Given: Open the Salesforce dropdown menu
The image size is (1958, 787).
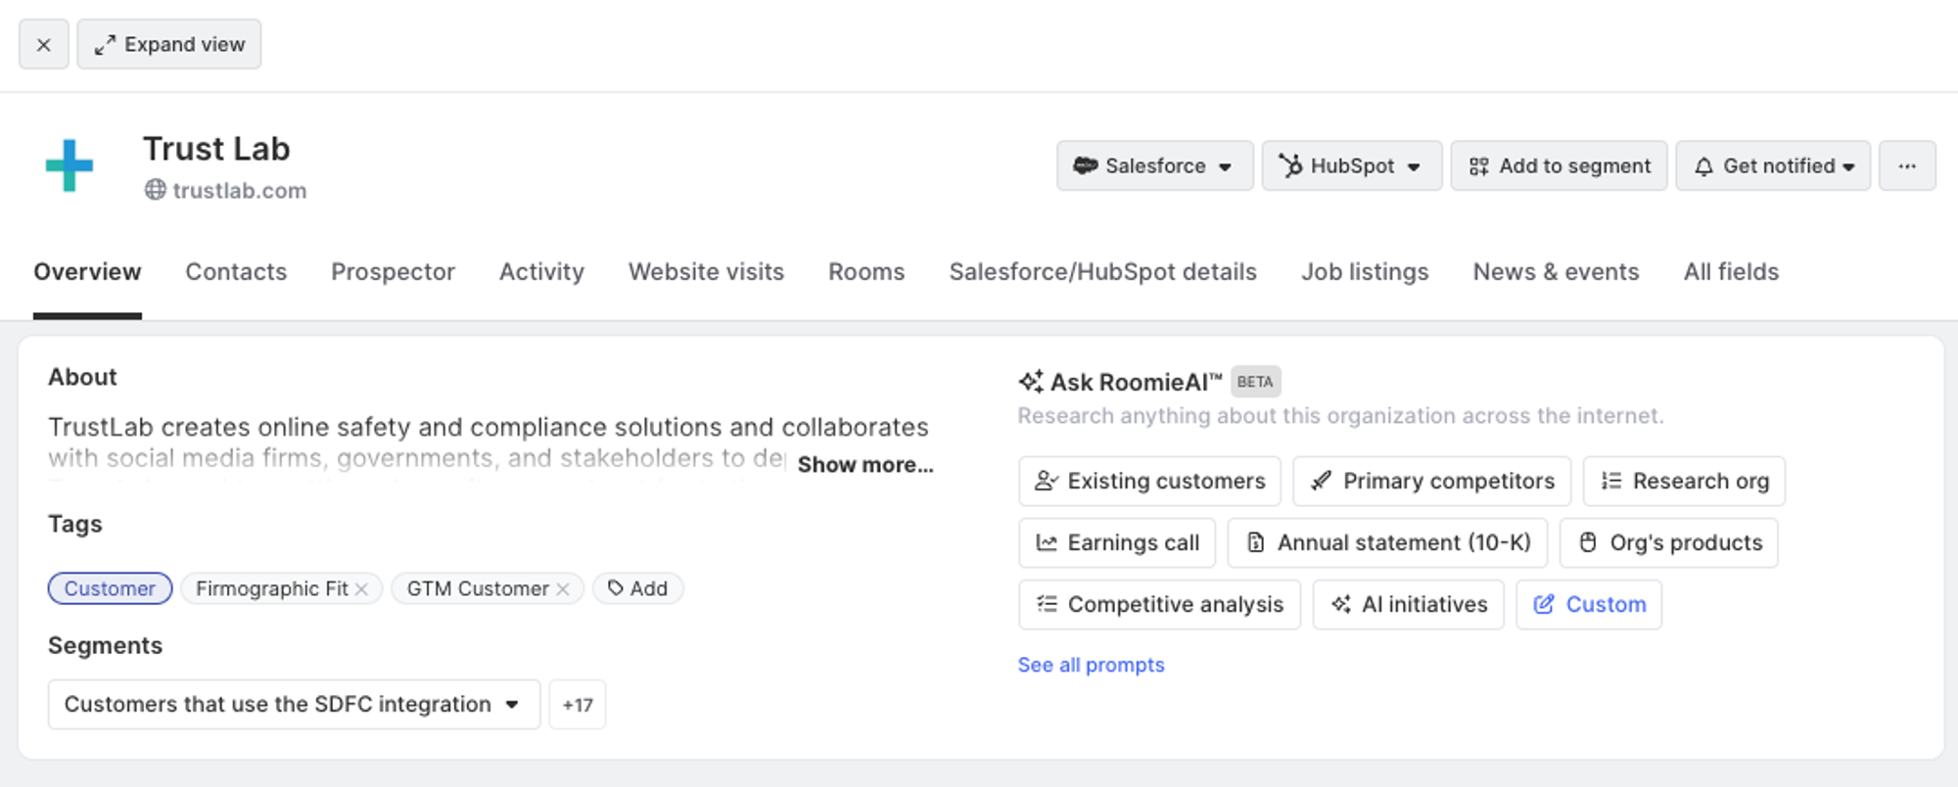Looking at the screenshot, I should pos(1154,166).
